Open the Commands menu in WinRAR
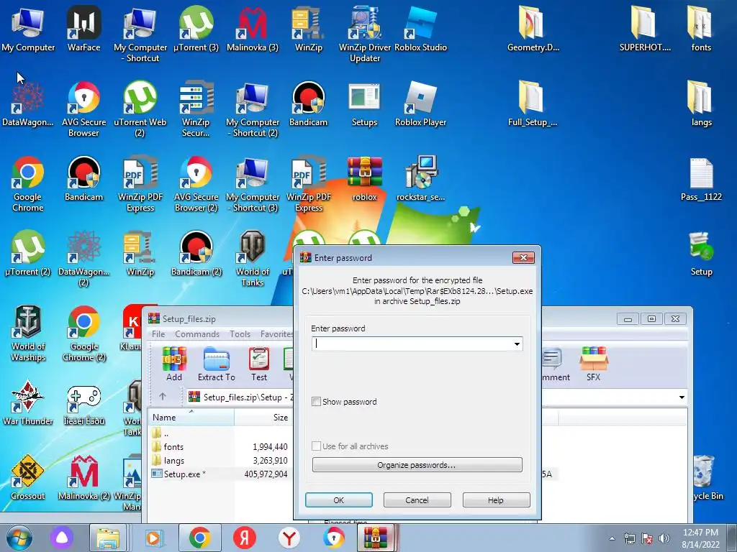The width and height of the screenshot is (737, 552). point(197,333)
